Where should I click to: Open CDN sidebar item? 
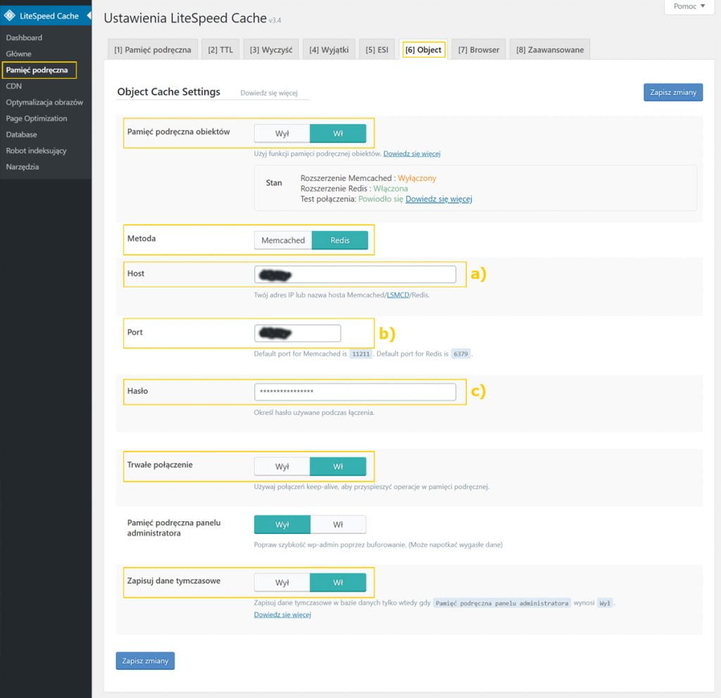click(13, 86)
